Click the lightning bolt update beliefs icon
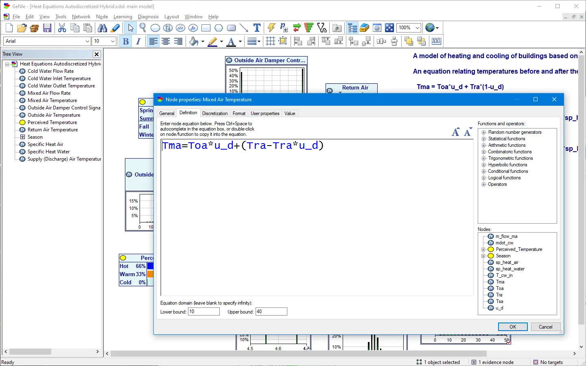The height and width of the screenshot is (366, 586). pyautogui.click(x=271, y=28)
